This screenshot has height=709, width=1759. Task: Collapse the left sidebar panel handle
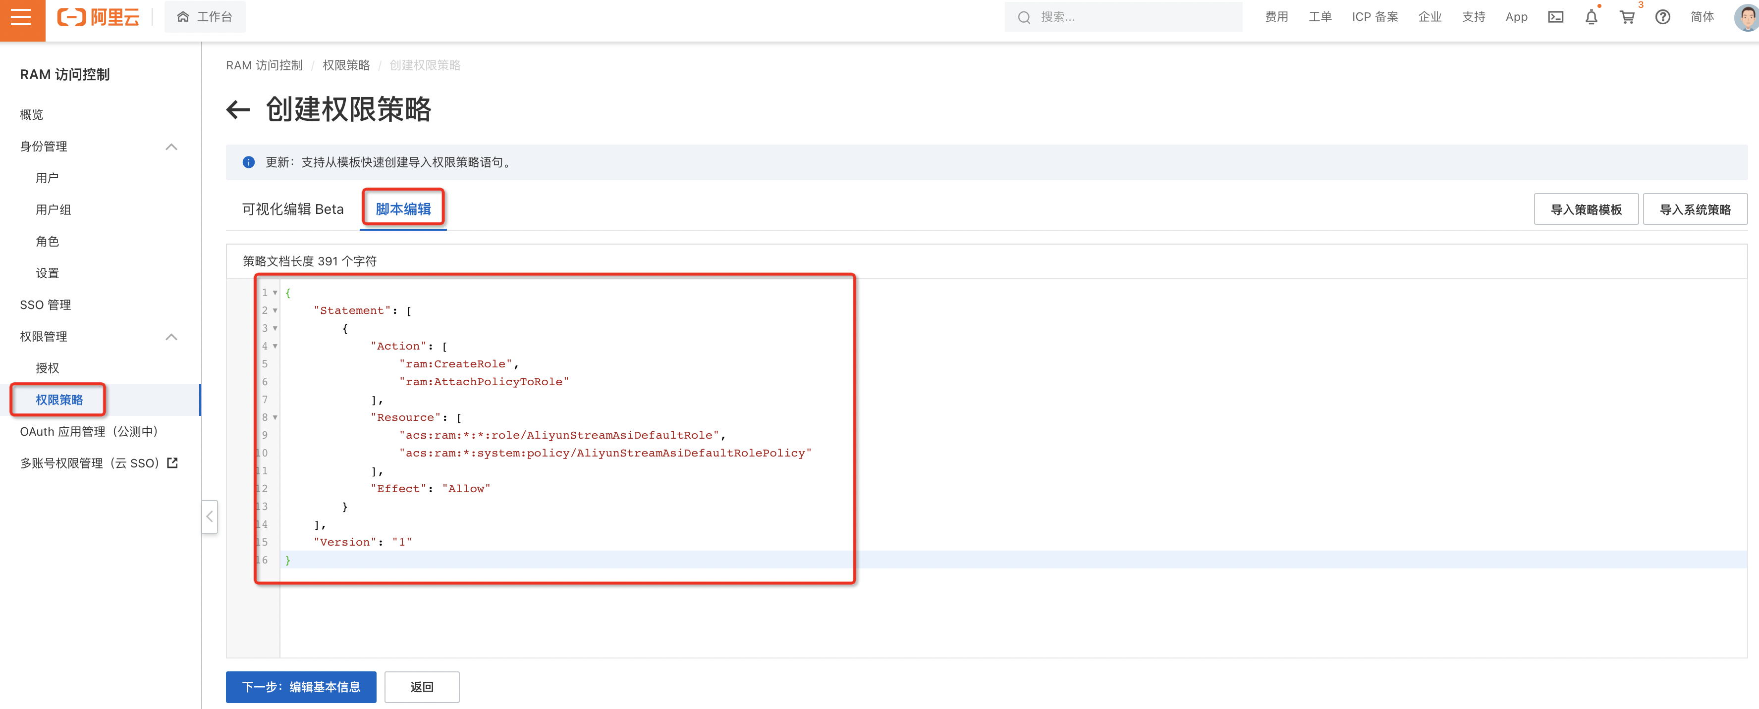[x=210, y=516]
